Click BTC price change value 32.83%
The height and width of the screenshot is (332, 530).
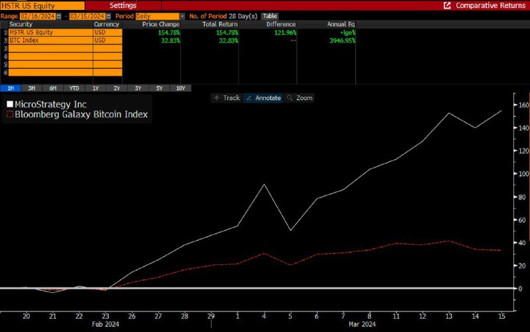[170, 40]
